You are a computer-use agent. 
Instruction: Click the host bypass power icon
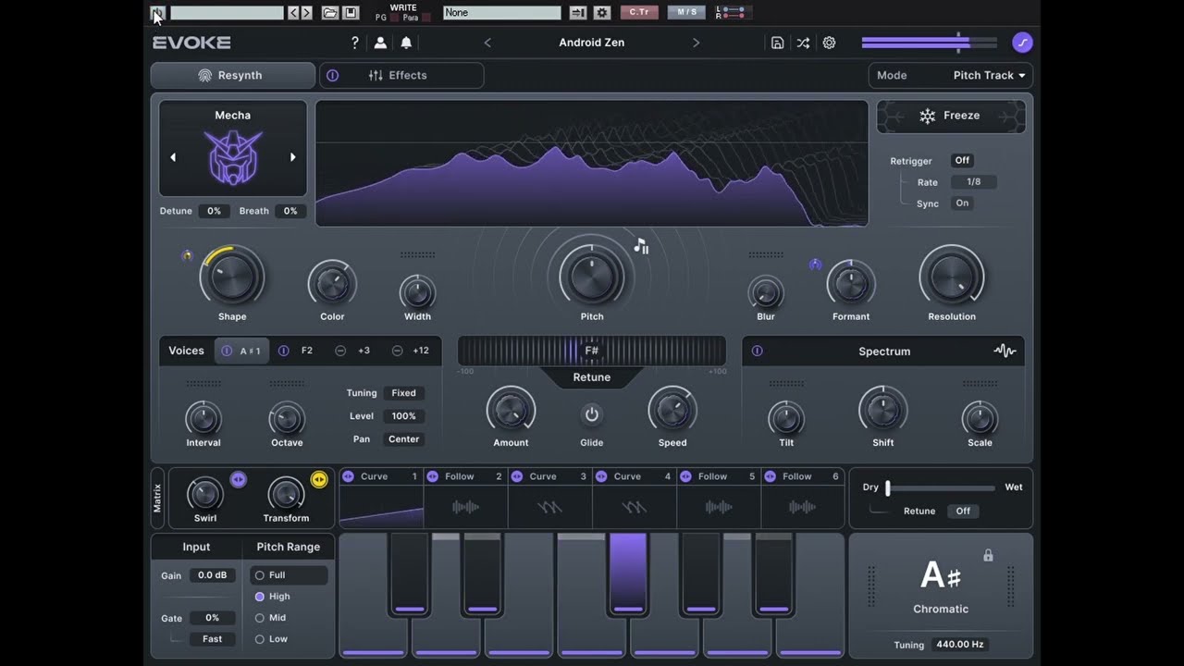point(157,13)
